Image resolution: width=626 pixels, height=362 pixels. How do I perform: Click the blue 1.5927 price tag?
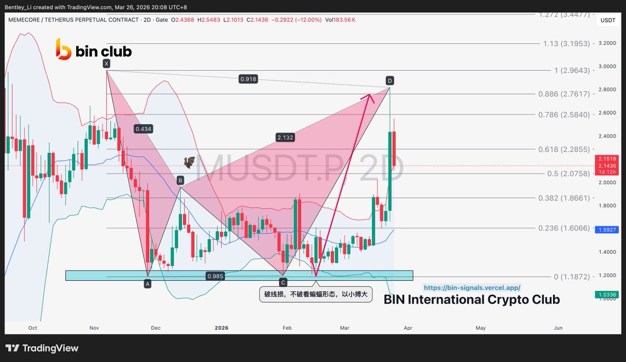click(606, 230)
